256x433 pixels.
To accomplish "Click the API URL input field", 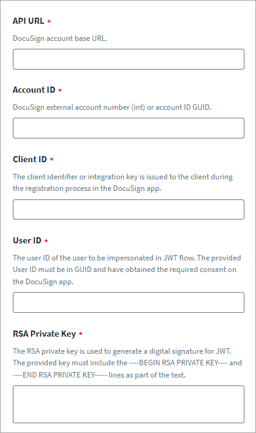I will click(129, 59).
